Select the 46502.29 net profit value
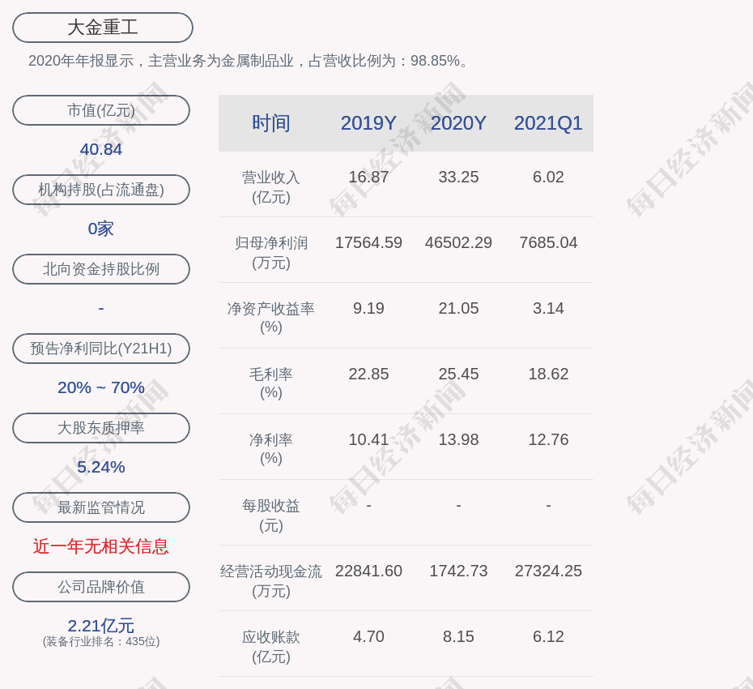The height and width of the screenshot is (689, 753). tap(458, 242)
